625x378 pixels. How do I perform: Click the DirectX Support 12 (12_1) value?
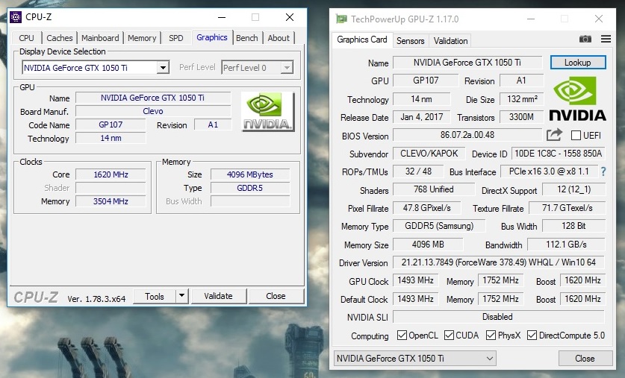[574, 189]
